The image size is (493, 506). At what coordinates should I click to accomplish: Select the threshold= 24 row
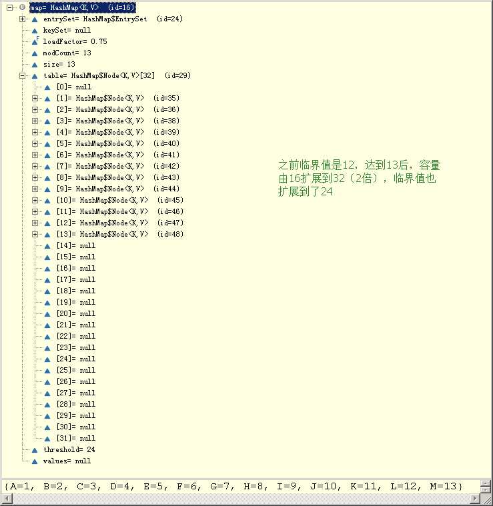coord(69,449)
